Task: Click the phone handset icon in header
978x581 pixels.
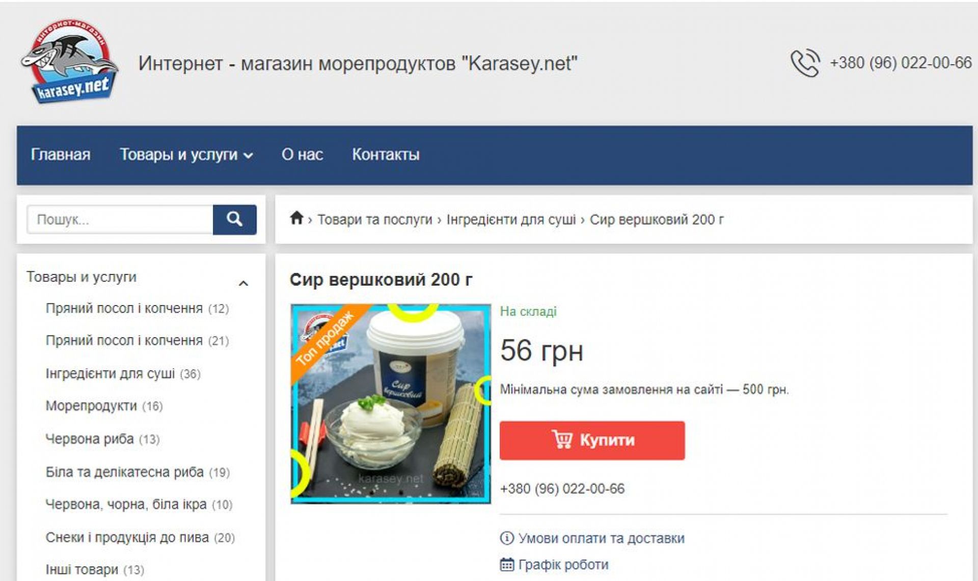Action: [x=805, y=63]
